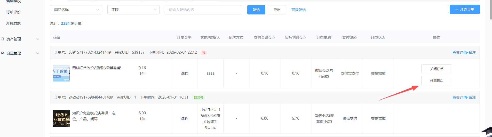Click payment amount 6.00 cell
This screenshot has width=492, height=137.
(265, 118)
